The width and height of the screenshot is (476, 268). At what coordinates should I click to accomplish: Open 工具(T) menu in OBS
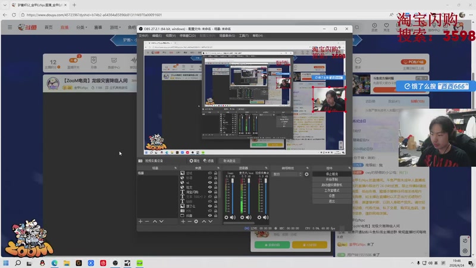(x=243, y=36)
